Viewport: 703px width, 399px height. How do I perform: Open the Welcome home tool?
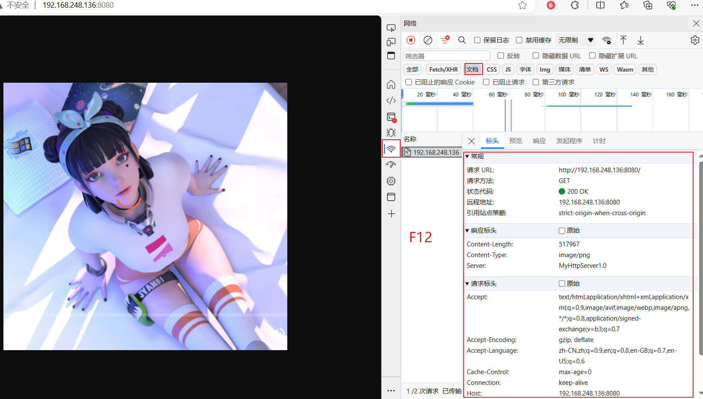pos(391,84)
